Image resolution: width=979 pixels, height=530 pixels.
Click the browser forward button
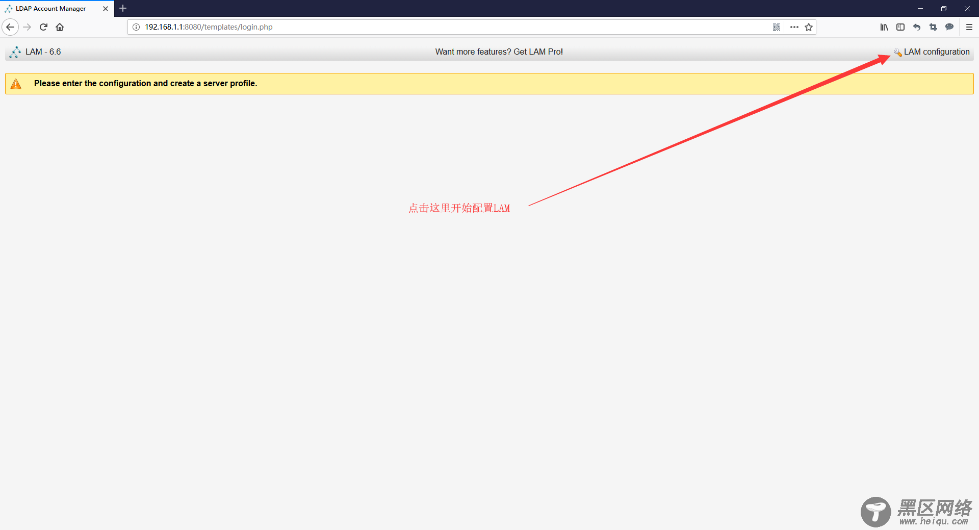click(x=27, y=27)
